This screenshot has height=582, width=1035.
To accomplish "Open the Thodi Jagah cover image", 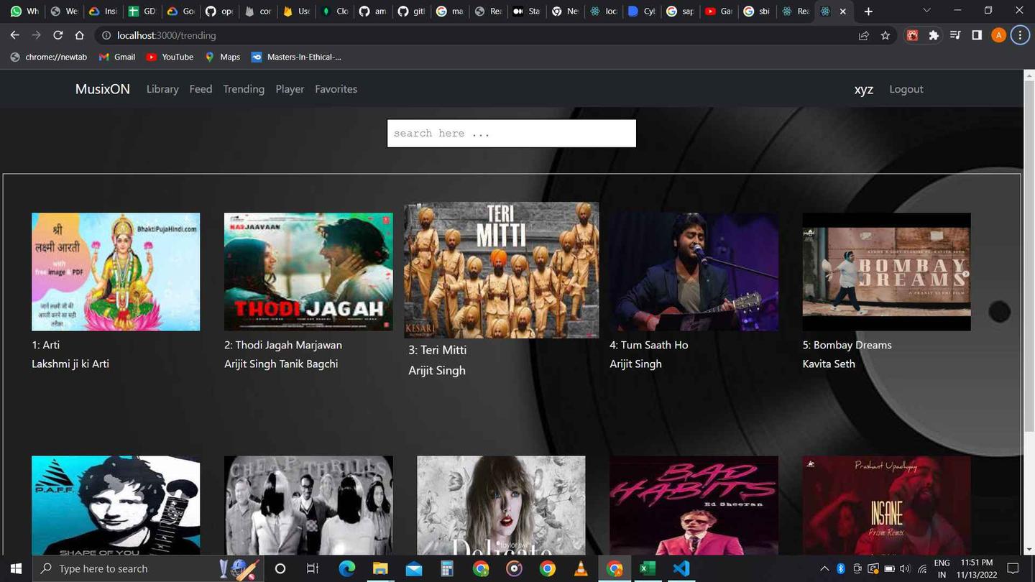I will tap(308, 272).
